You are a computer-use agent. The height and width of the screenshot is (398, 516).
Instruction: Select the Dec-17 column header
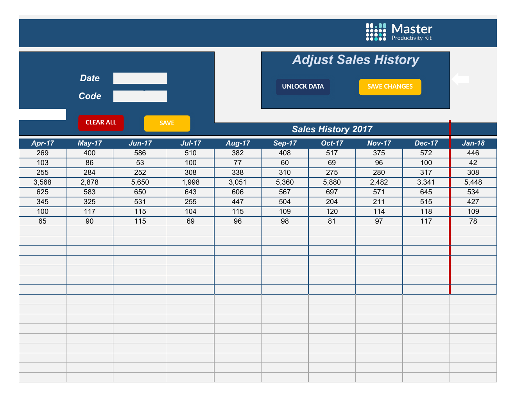pos(426,143)
